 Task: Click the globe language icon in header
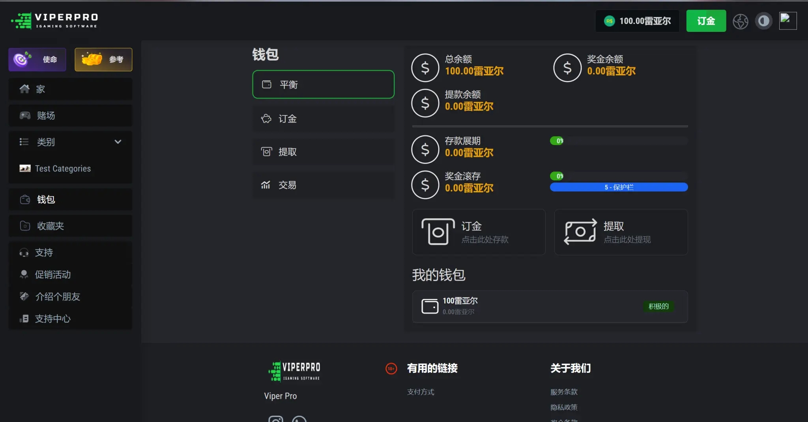click(x=741, y=21)
